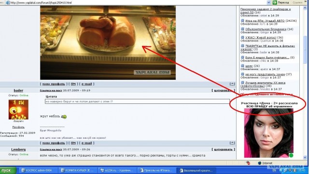Switch to 'Приколы на ЯПлакал' taskbar window

tap(156, 170)
